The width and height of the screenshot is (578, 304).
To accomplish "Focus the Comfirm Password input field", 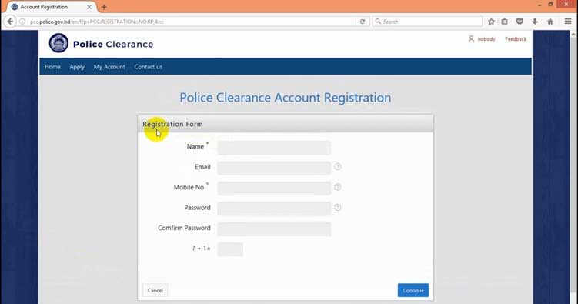I will 274,229.
